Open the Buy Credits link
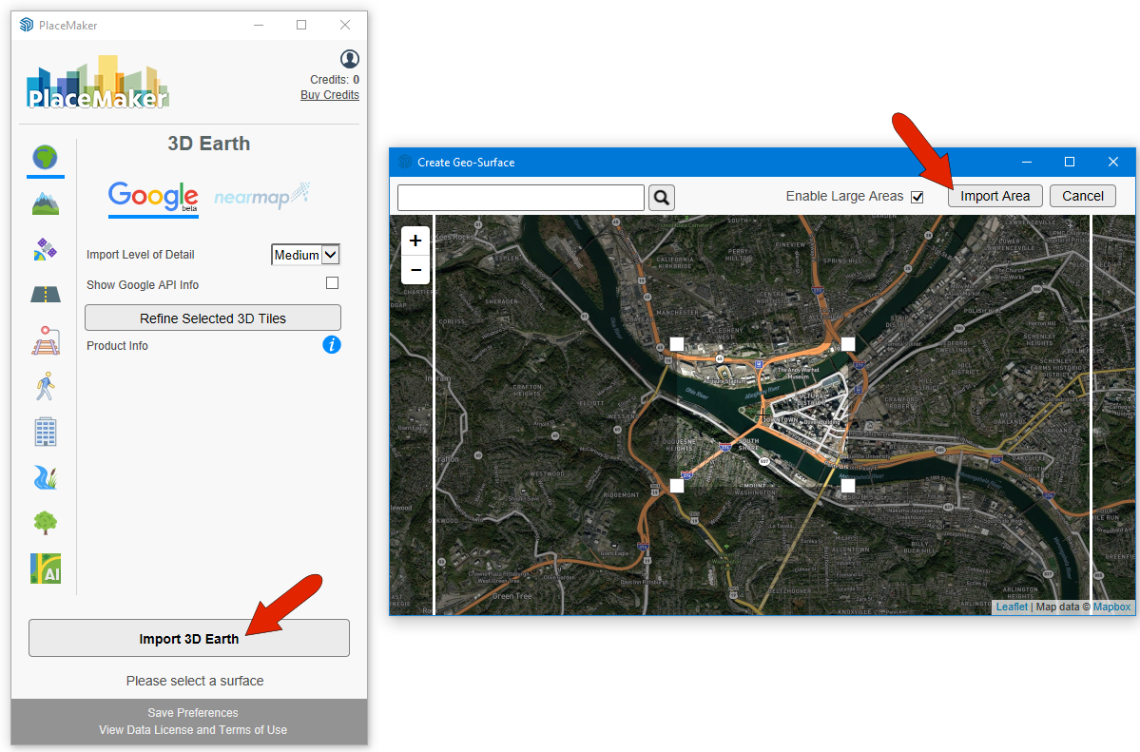This screenshot has height=752, width=1140. tap(329, 94)
